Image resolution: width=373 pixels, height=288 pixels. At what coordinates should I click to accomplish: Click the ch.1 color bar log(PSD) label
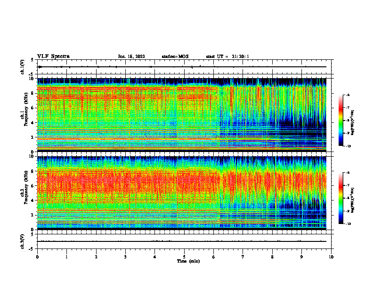tap(353, 123)
